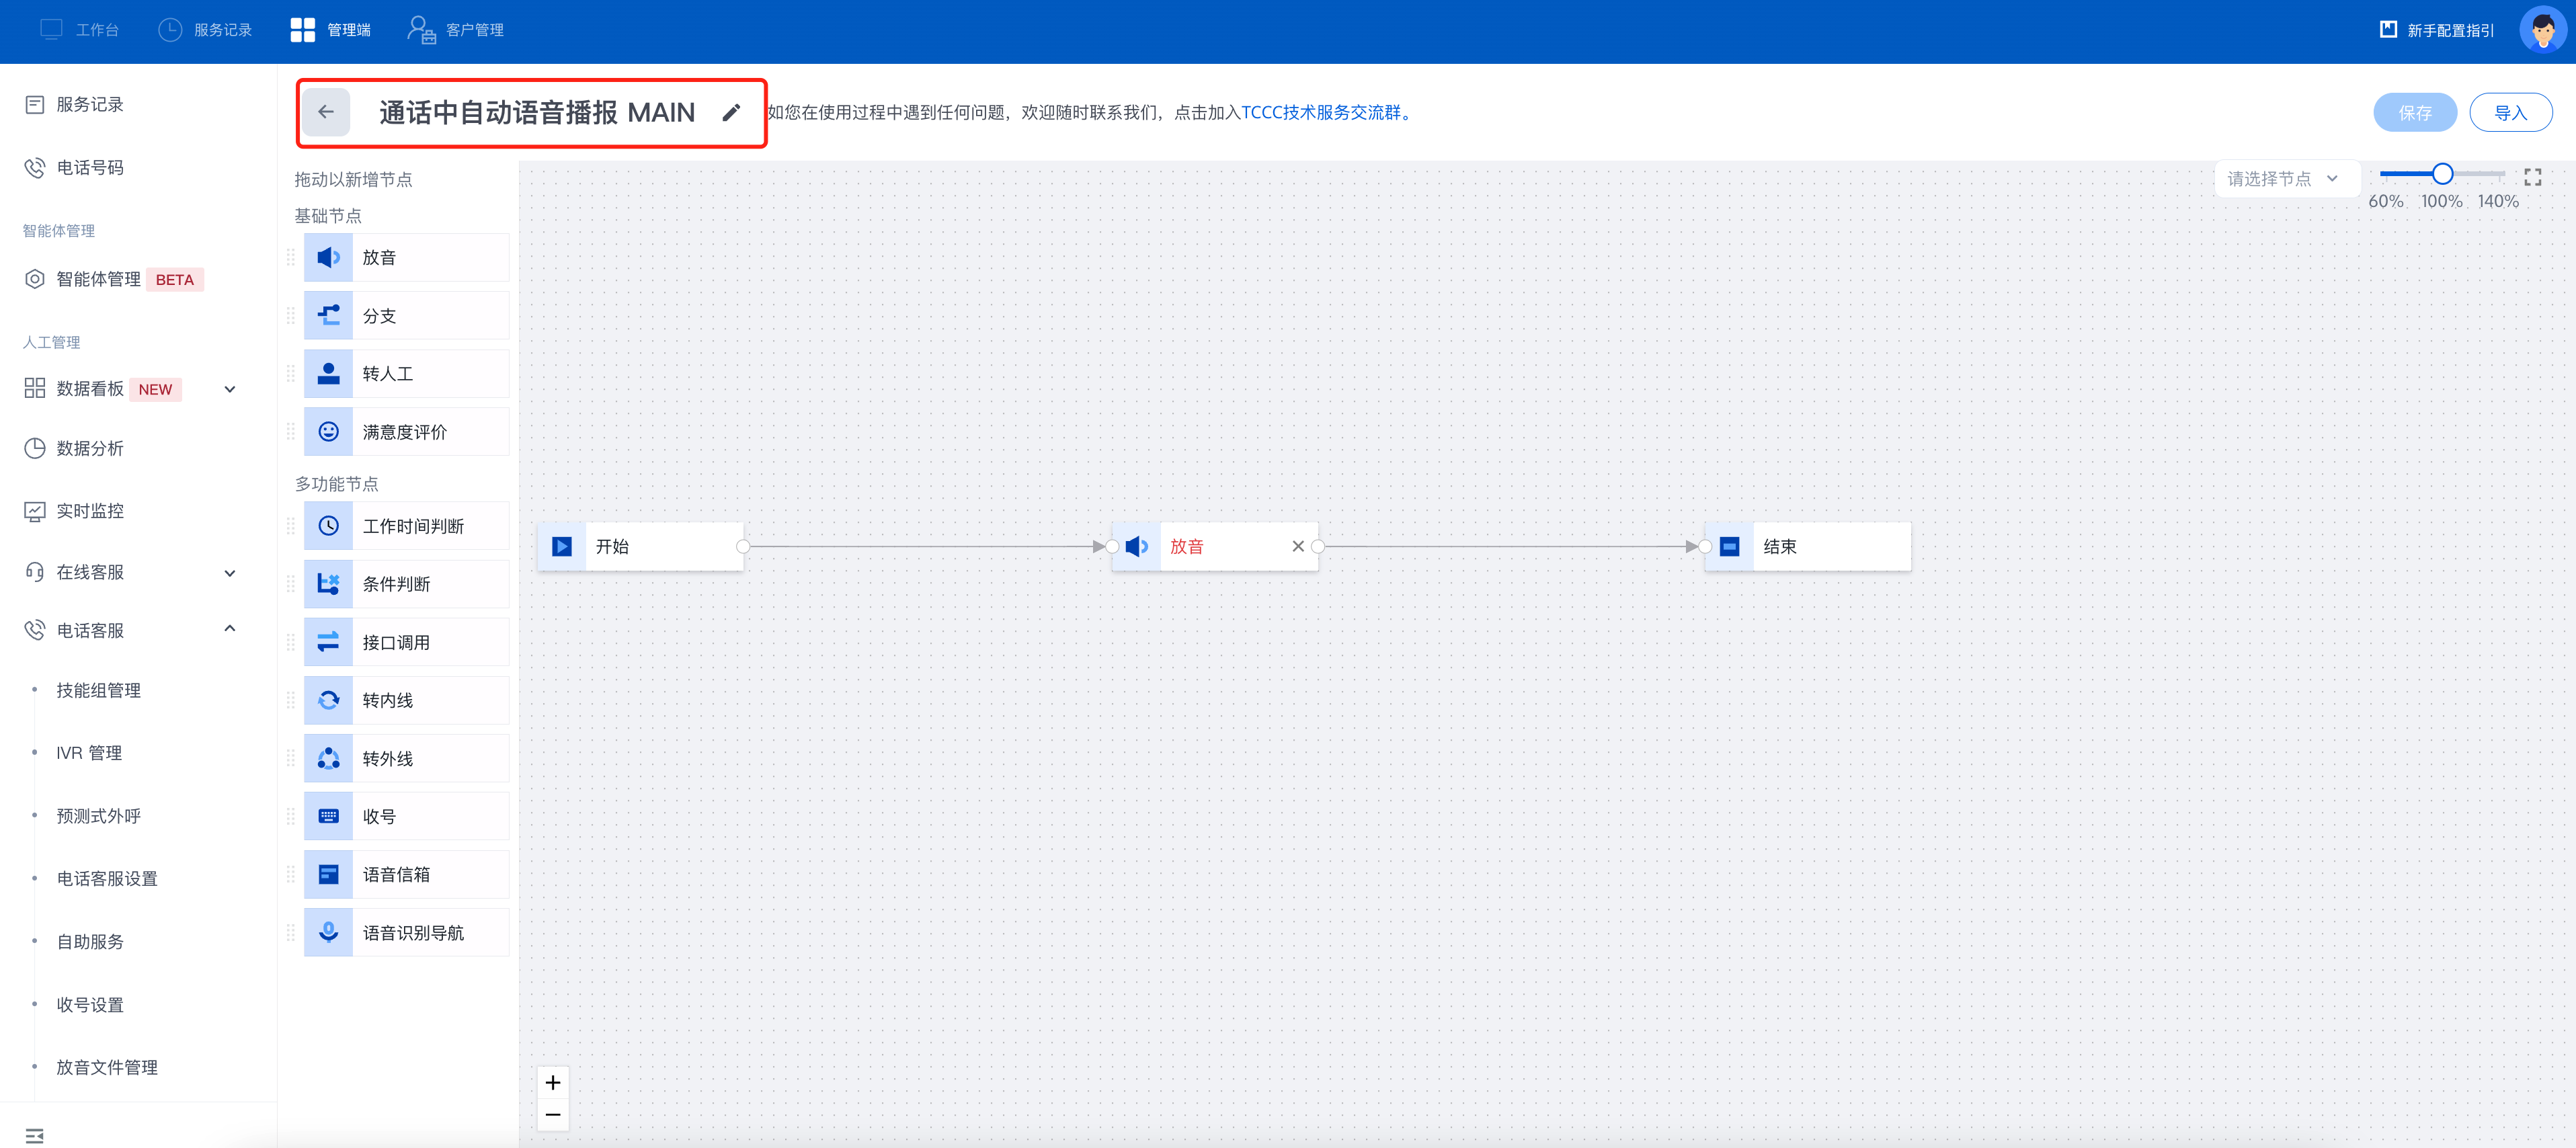Viewport: 2576px width, 1148px height.
Task: Click the zoom out minus button on the canvas
Action: (x=553, y=1114)
